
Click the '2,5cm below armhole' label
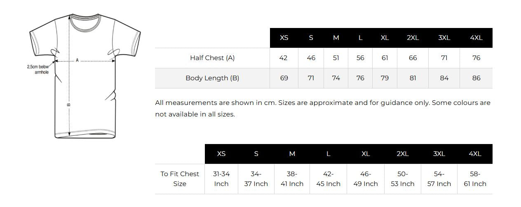tap(38, 69)
